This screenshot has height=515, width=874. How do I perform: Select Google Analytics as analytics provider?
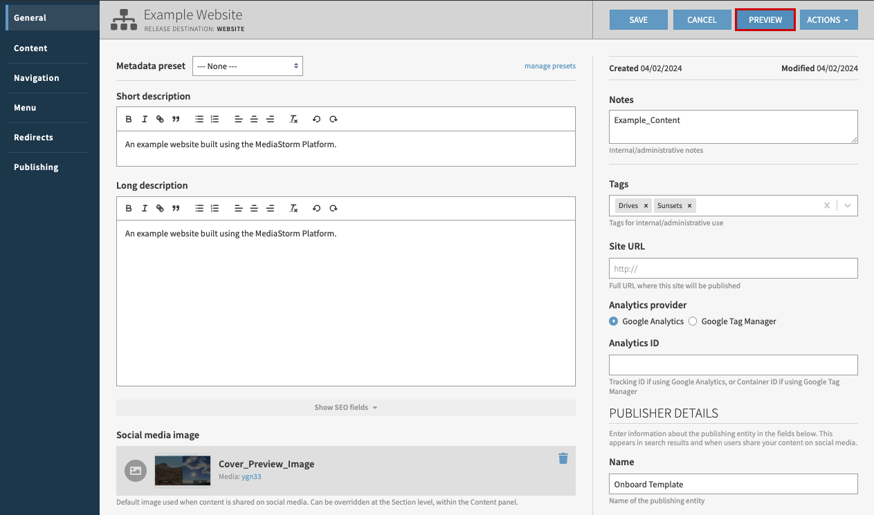click(613, 321)
